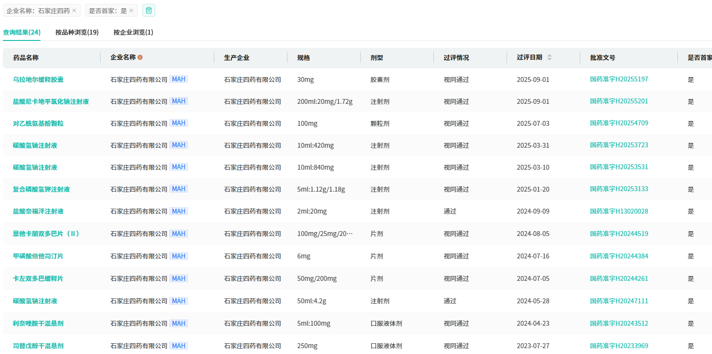The width and height of the screenshot is (712, 354).
Task: Open drug link 盐酸尼卡地平氯化钠注射液
Action: 51,101
